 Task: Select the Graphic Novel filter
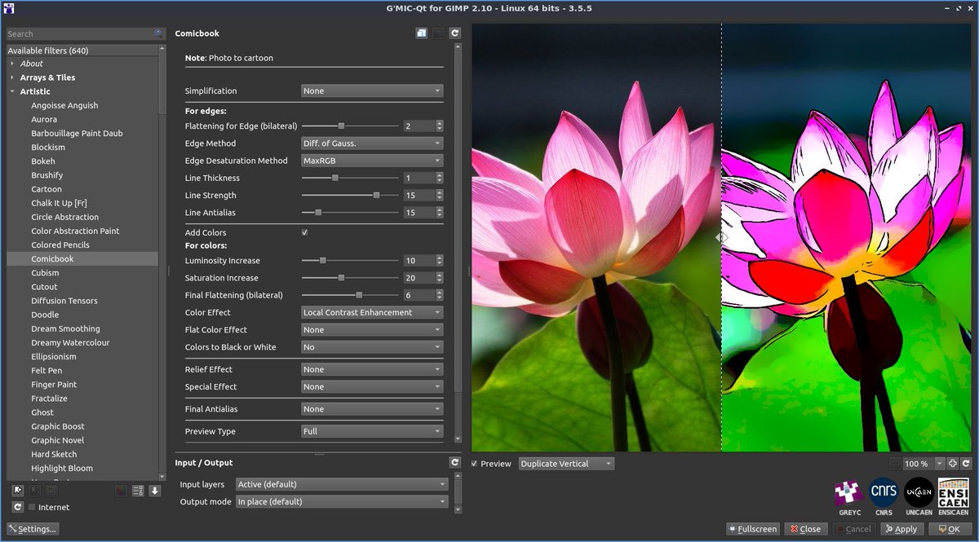[58, 440]
